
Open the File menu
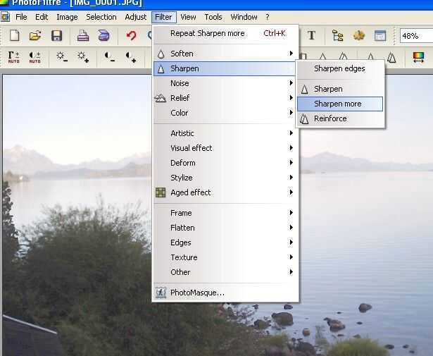click(21, 17)
